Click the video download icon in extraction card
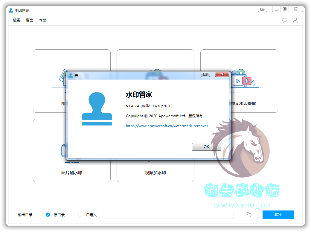The height and width of the screenshot is (232, 311). click(246, 81)
